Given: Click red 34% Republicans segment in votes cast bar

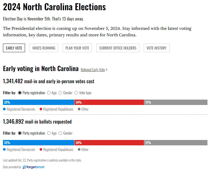Looking at the screenshot, I should tap(109, 102).
